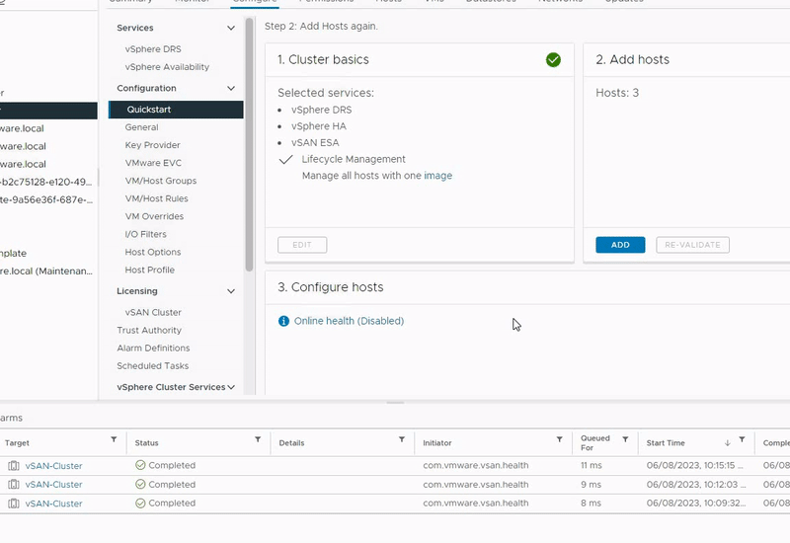This screenshot has height=543, width=790.
Task: Open Trust Authority page
Action: [x=149, y=331]
